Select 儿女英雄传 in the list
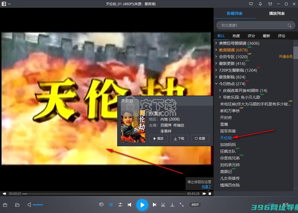Viewport: 298px width, 213px height. coord(230,178)
